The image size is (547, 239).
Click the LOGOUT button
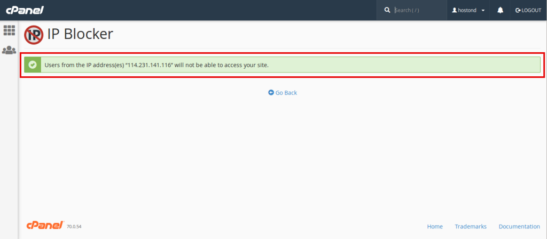tap(528, 11)
